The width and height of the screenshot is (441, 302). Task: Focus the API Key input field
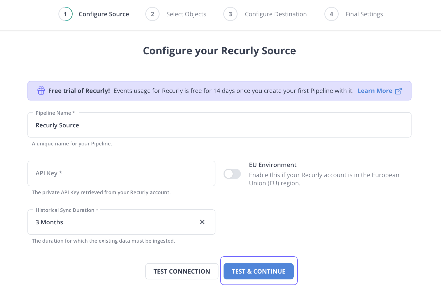click(121, 173)
